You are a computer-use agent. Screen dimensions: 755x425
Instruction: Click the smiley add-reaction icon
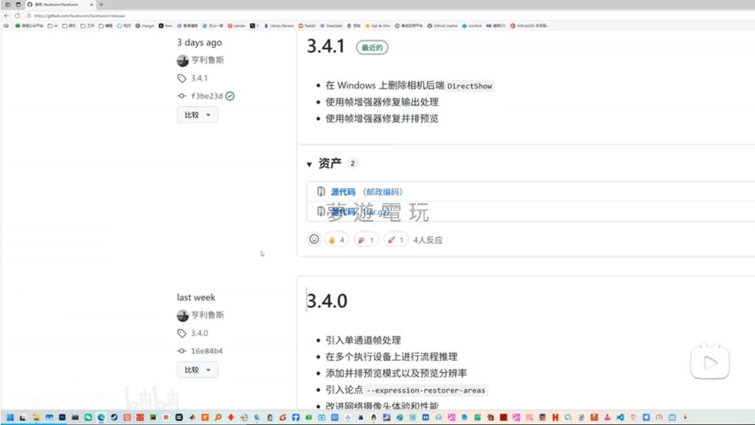(314, 239)
